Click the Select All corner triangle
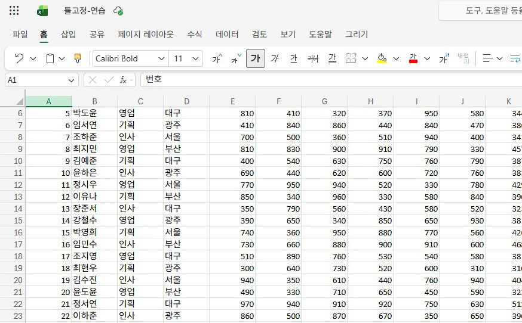Viewport: 522px width, 323px height. coord(19,101)
